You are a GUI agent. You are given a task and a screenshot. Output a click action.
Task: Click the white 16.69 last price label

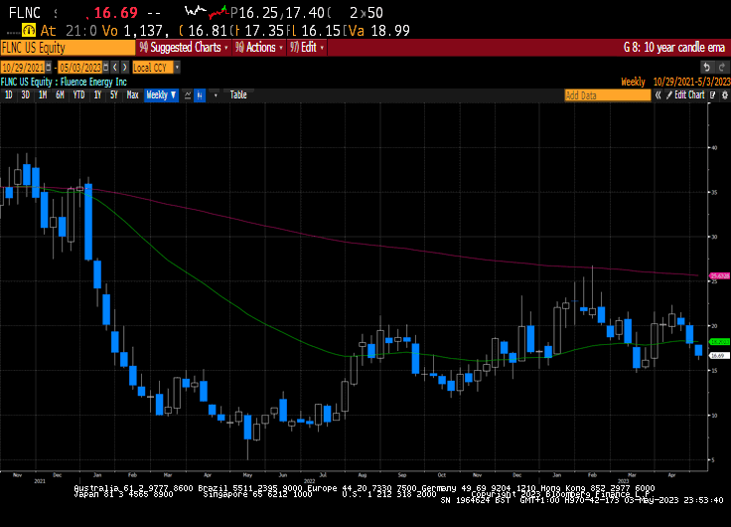point(719,356)
